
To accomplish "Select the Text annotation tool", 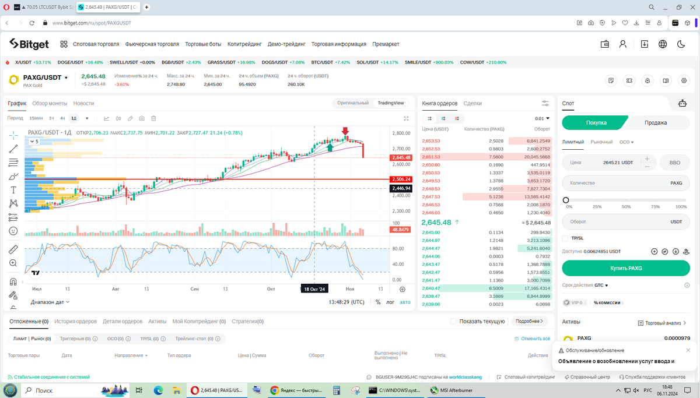I will [13, 190].
